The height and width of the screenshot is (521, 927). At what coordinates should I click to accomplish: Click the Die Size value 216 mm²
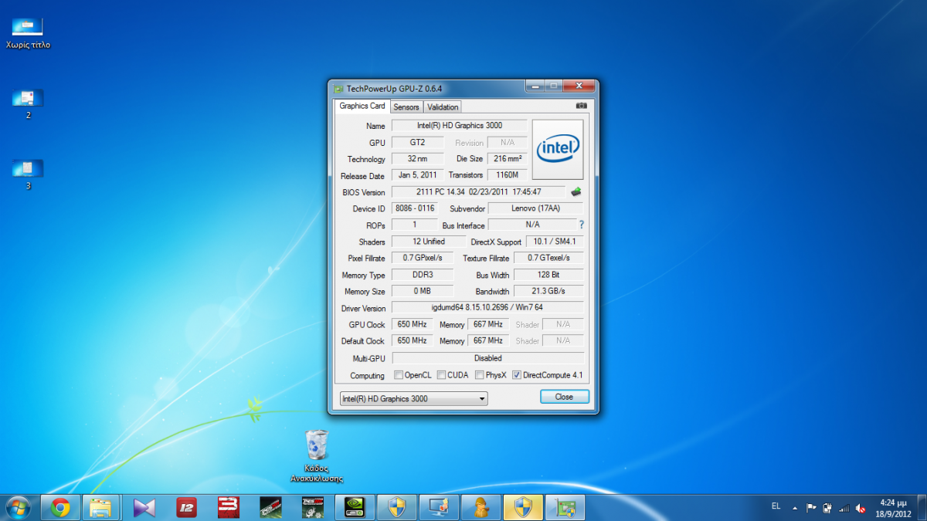(507, 158)
